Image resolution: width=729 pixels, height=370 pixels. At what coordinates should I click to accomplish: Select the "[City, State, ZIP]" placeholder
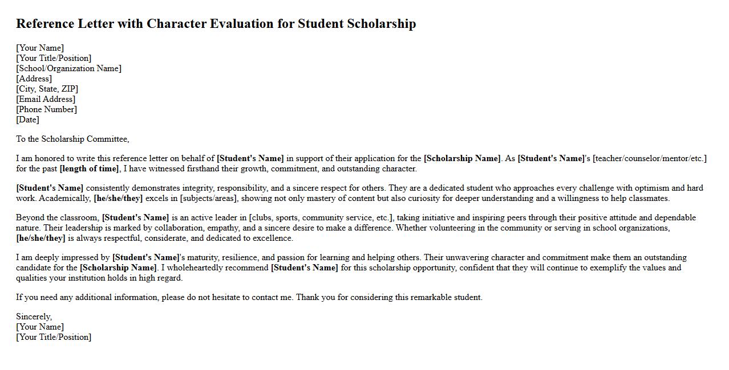(47, 89)
